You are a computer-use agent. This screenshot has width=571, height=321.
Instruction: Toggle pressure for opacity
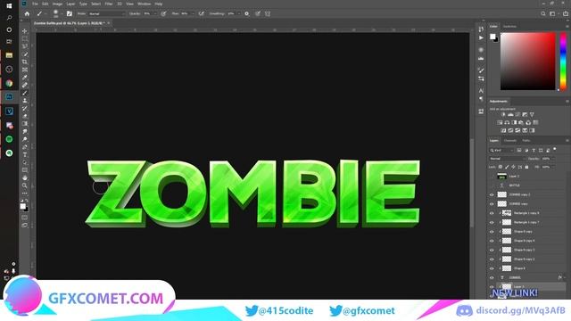tap(163, 14)
